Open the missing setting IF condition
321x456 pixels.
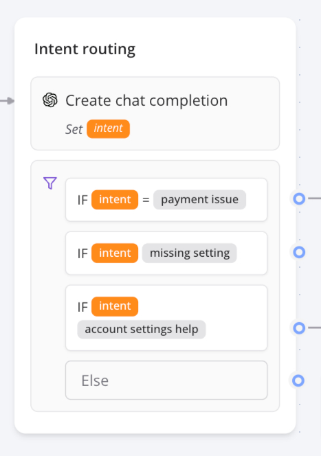[166, 253]
